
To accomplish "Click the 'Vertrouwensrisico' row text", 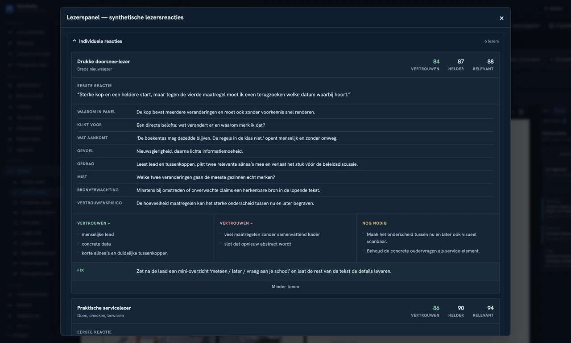I will pos(225,203).
